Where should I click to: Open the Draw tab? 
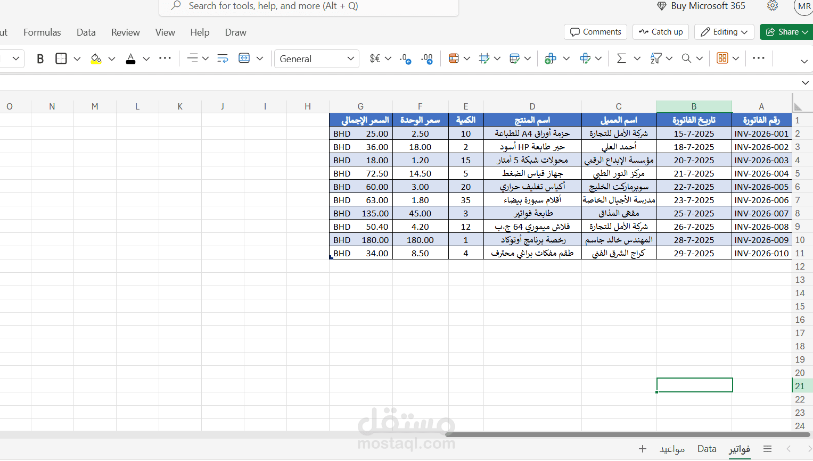[x=235, y=32]
